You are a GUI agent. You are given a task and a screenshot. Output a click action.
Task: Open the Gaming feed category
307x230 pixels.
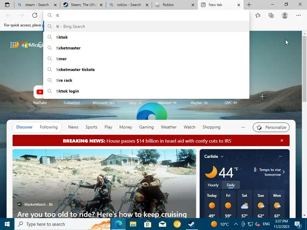pos(146,127)
